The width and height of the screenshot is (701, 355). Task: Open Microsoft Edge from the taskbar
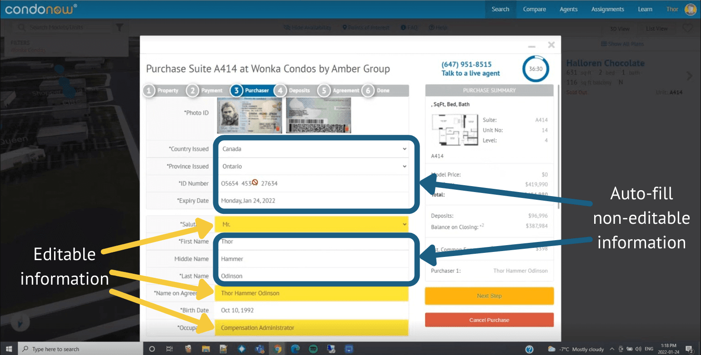[x=295, y=349]
